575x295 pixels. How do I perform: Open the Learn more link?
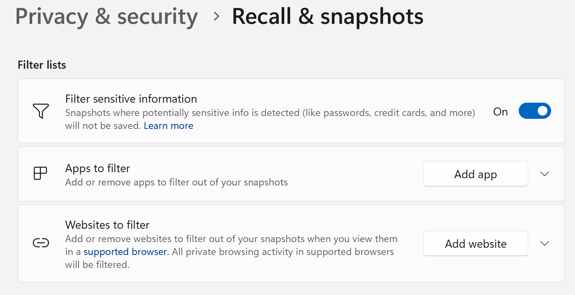pyautogui.click(x=168, y=126)
